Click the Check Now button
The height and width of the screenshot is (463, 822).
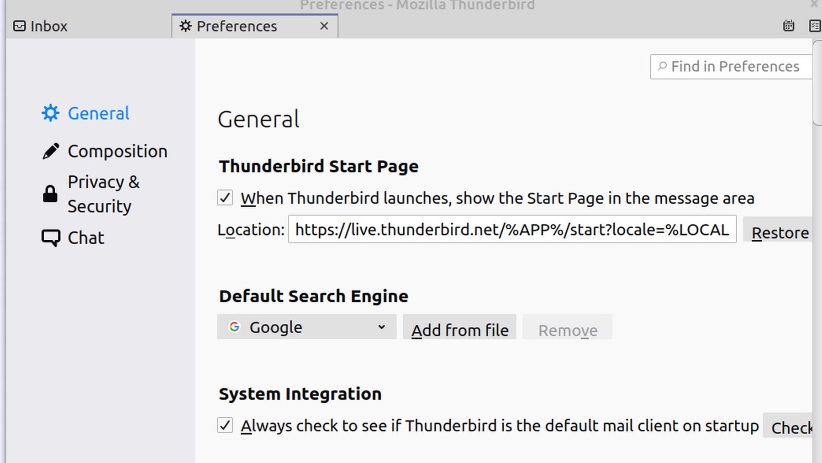pos(788,425)
